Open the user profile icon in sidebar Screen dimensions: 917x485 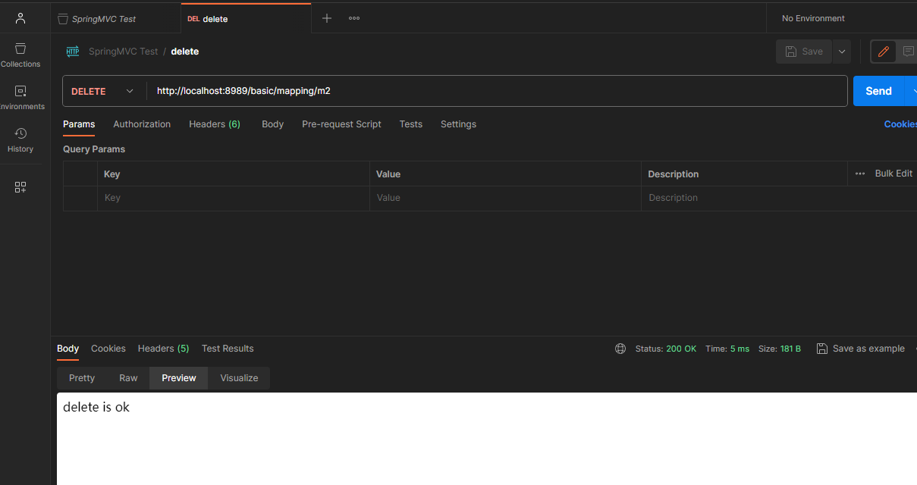pyautogui.click(x=20, y=18)
